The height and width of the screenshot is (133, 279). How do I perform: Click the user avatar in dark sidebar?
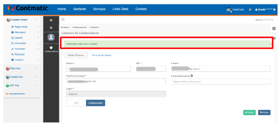pos(51,37)
